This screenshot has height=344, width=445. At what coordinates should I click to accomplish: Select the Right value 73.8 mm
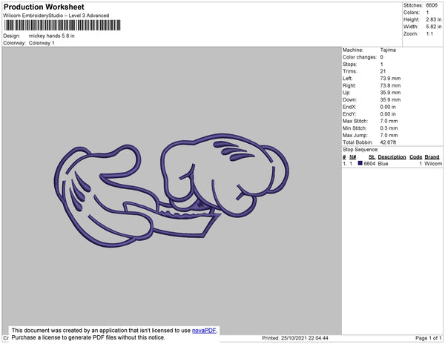[390, 86]
